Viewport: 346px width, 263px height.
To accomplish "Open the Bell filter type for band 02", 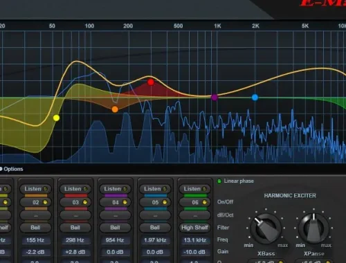I will (x=36, y=228).
